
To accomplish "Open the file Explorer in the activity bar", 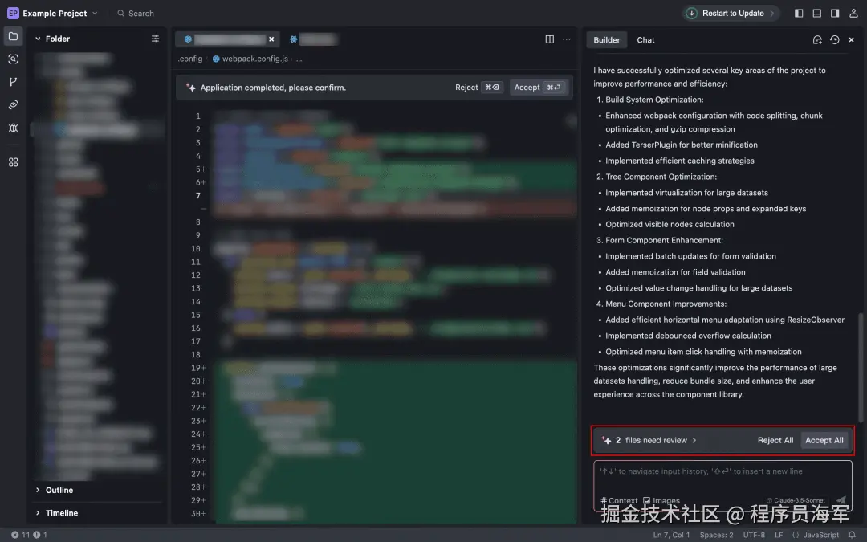I will (x=14, y=36).
